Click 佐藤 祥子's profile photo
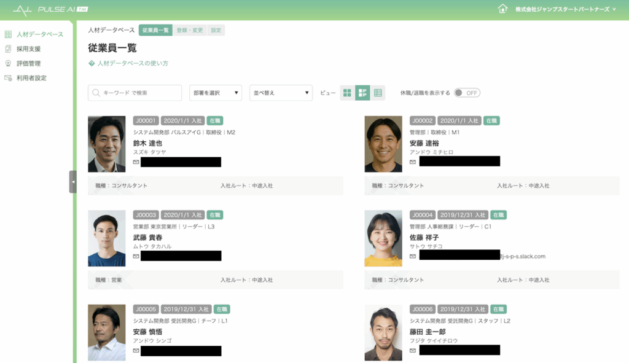 [383, 238]
